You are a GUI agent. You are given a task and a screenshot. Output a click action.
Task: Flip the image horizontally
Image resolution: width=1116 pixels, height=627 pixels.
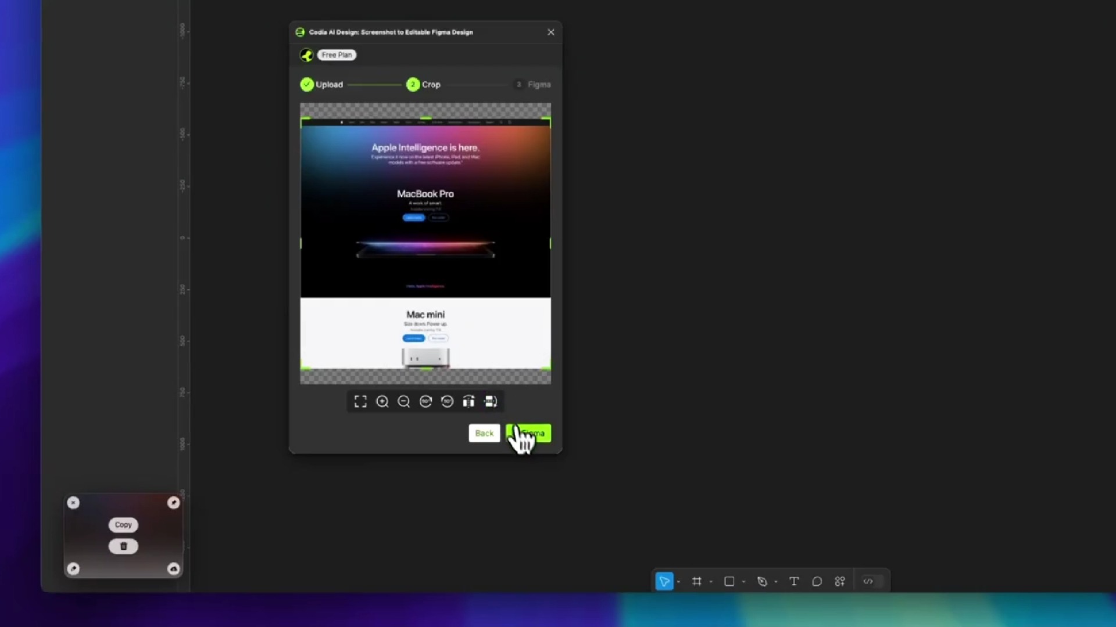(x=468, y=402)
